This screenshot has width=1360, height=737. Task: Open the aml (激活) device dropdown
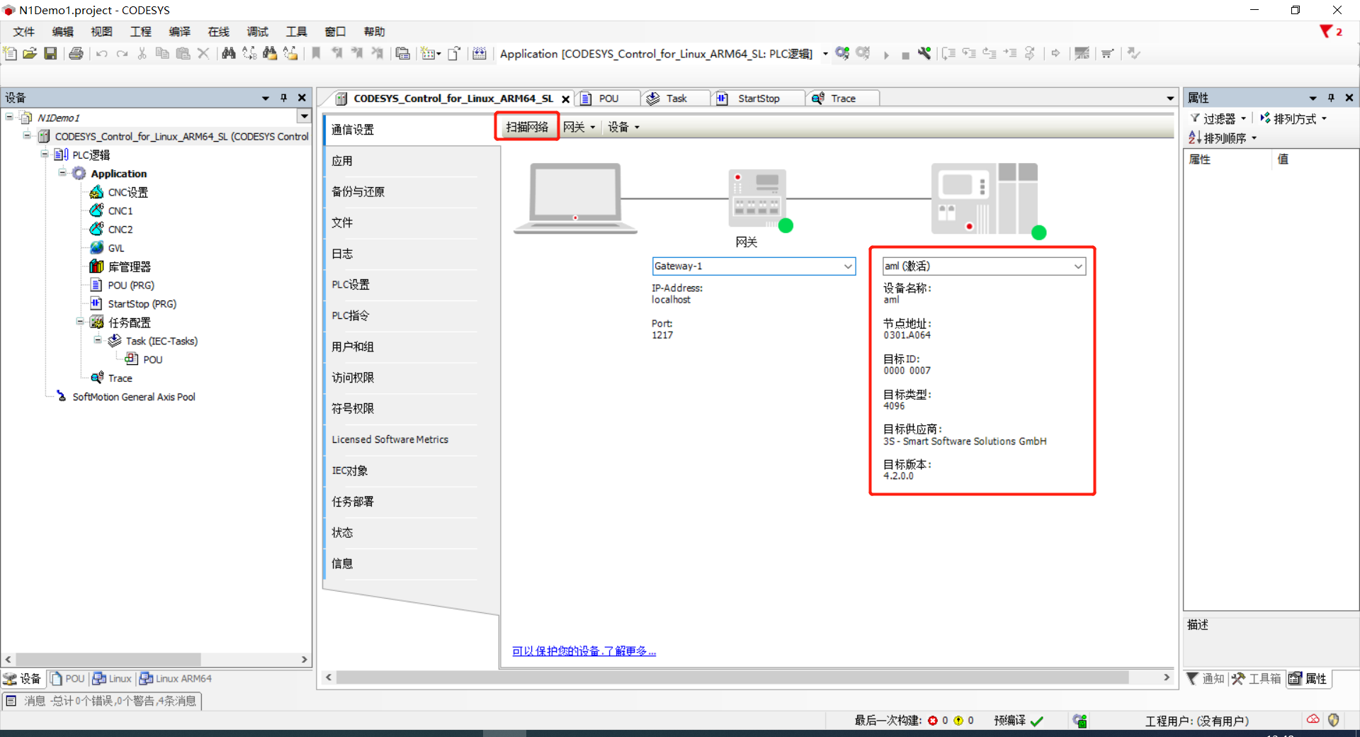[x=1078, y=266]
